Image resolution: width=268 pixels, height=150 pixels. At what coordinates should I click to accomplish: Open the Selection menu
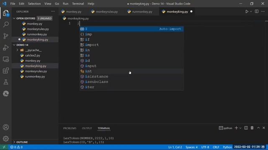[x=34, y=4]
